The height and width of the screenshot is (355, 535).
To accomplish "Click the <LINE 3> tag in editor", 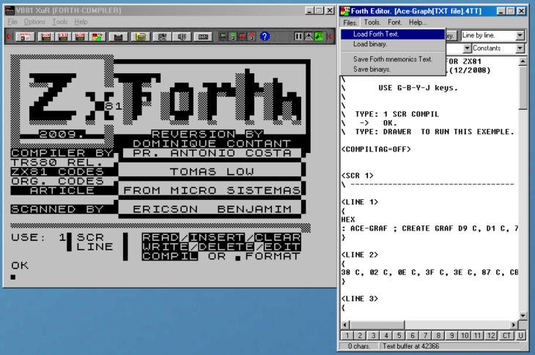I will [360, 299].
